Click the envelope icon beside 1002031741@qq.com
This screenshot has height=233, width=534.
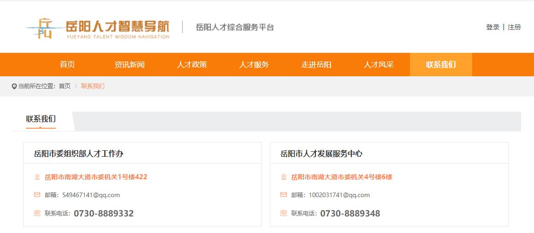[x=284, y=195]
